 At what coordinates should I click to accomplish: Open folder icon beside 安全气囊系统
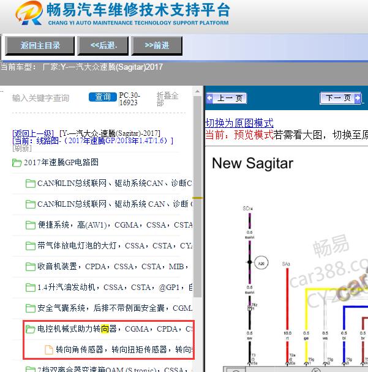click(x=31, y=308)
